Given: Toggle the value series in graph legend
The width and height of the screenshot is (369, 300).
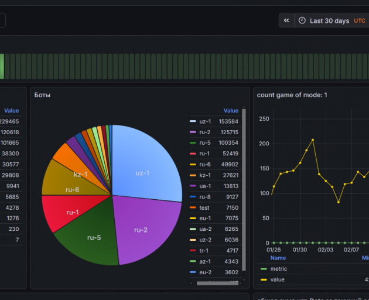Looking at the screenshot, I should [277, 279].
